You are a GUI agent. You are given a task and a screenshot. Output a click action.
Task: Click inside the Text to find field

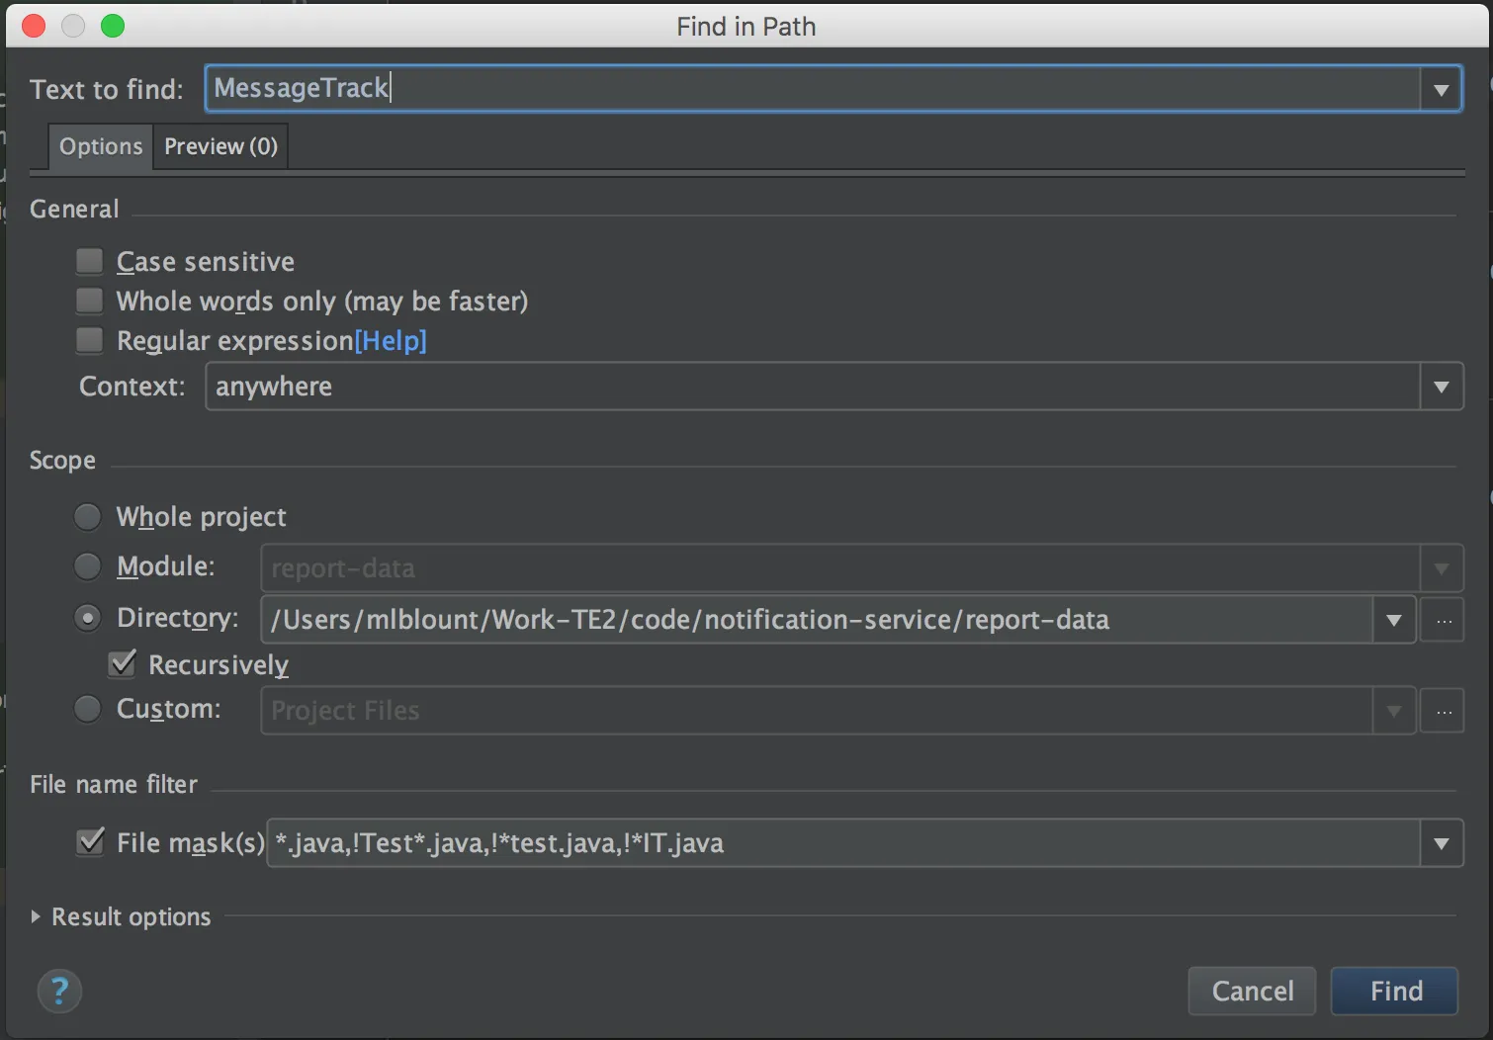[x=791, y=89]
